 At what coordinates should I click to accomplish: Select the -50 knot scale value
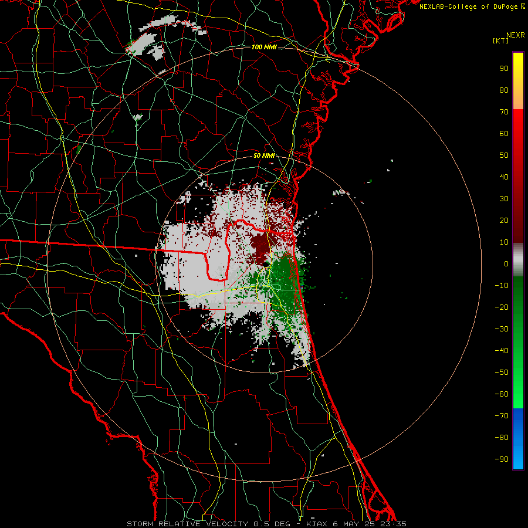tap(502, 373)
